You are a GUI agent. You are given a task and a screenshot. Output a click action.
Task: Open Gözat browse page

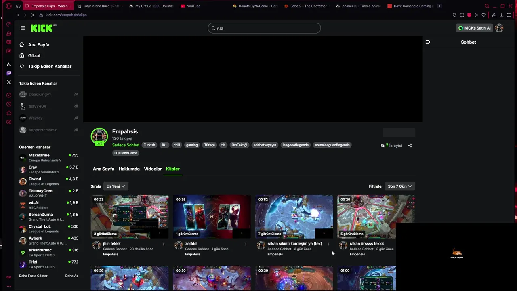(34, 56)
